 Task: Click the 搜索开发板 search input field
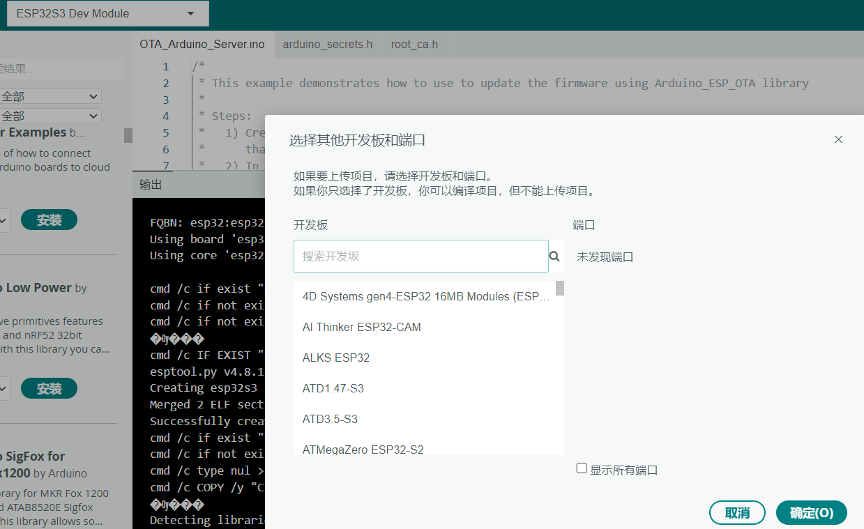tap(418, 256)
